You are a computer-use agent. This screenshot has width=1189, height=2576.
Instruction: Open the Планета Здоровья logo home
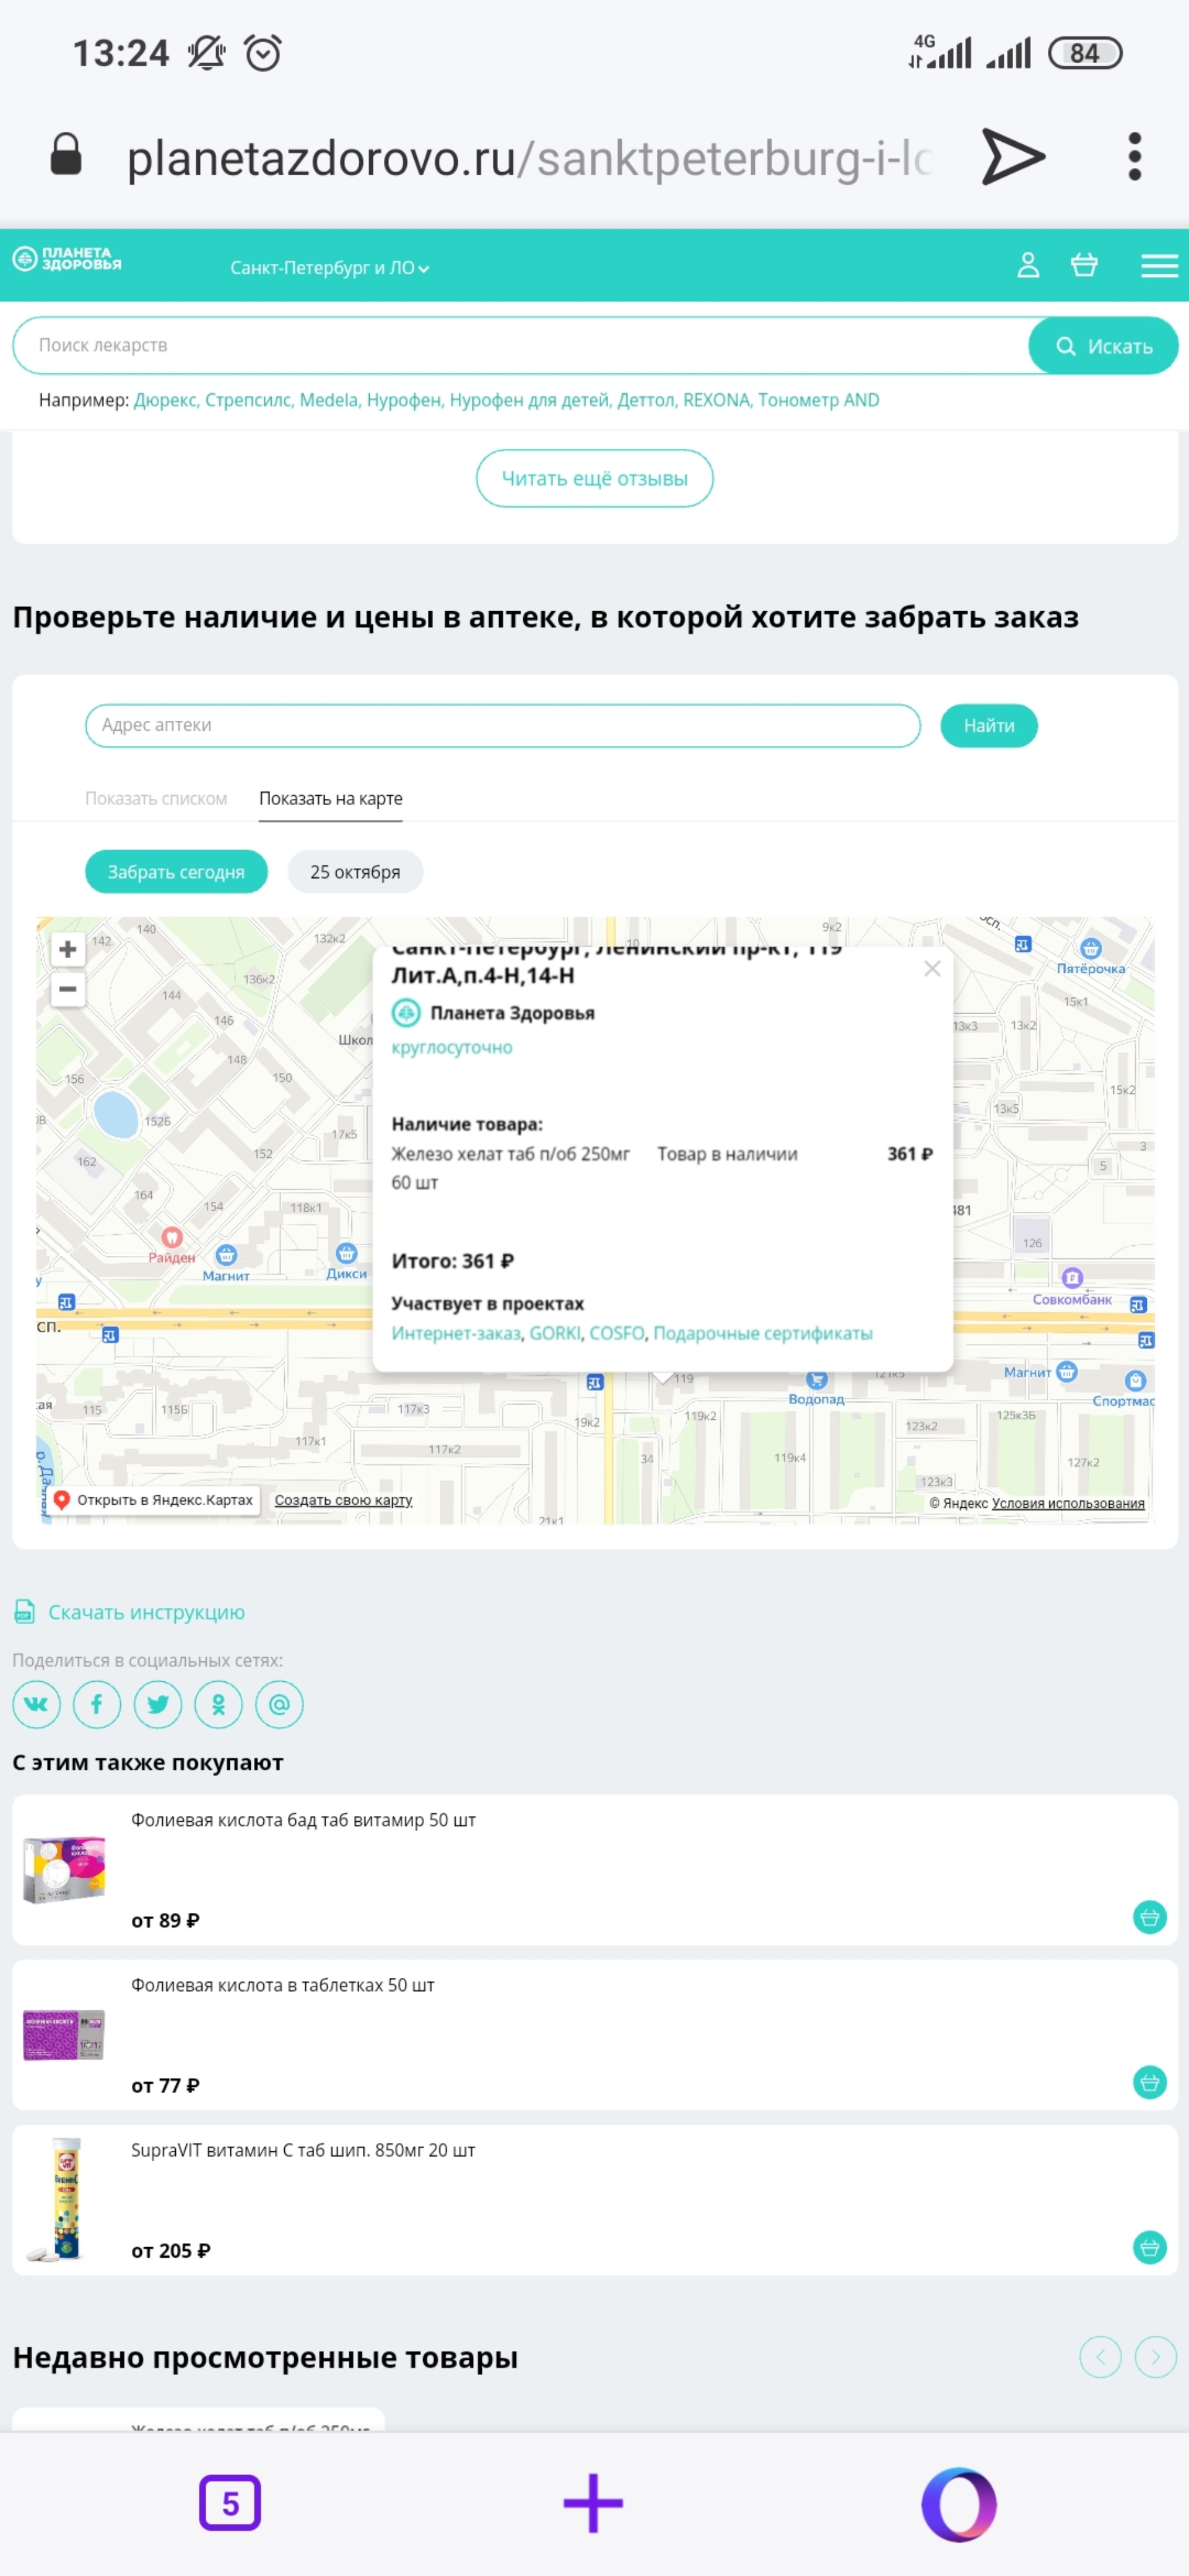(x=67, y=259)
